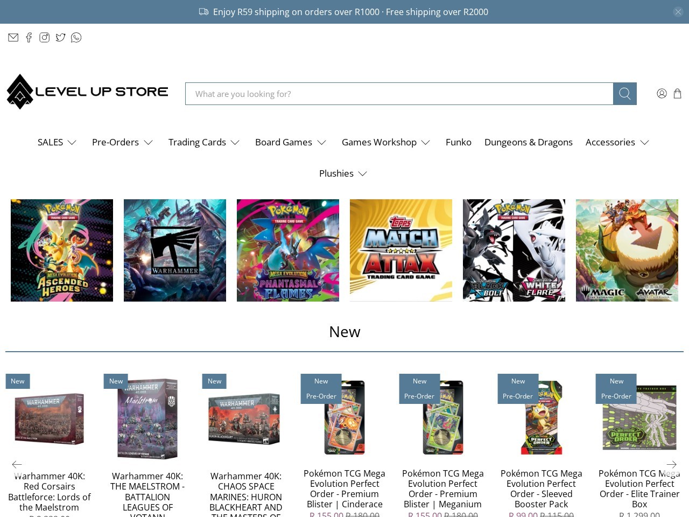Screen dimensions: 689x517
Task: Click inside the search input field
Action: coord(398,93)
